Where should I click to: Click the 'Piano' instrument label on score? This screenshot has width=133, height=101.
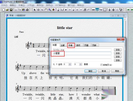22,32
